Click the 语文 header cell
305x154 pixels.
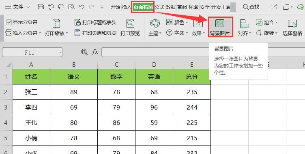[x=74, y=77]
